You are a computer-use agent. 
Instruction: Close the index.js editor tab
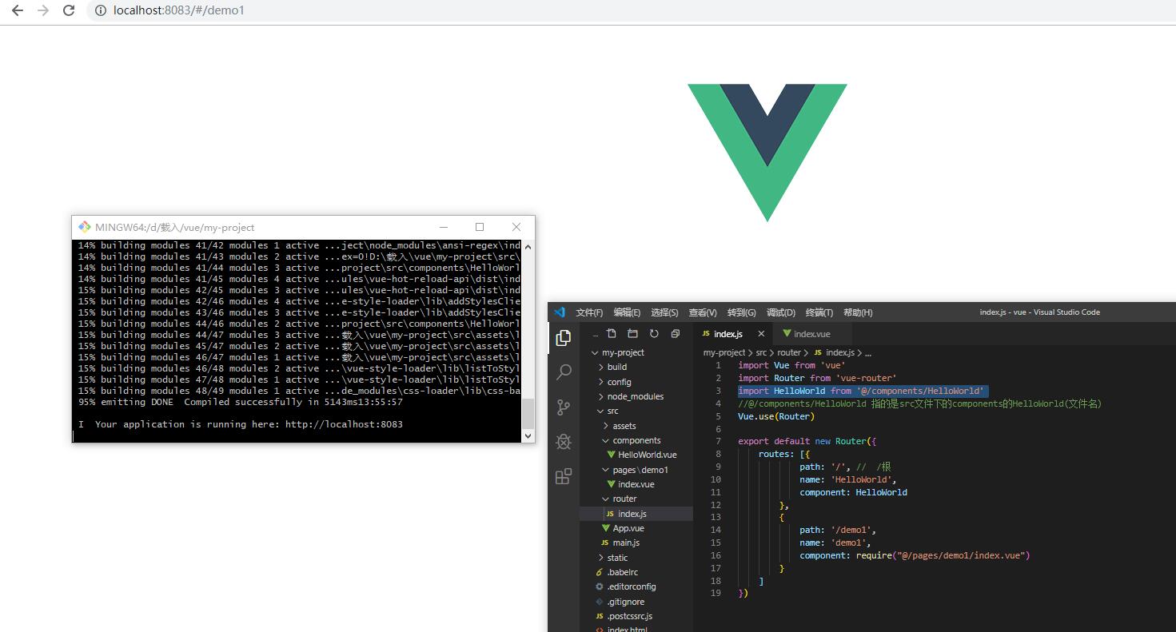[x=761, y=334]
